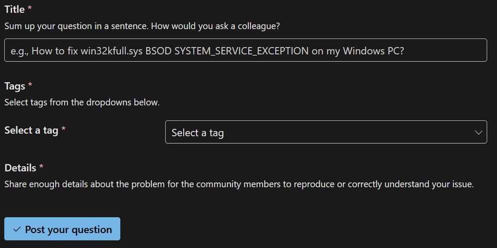Image resolution: width=497 pixels, height=248 pixels.
Task: Click the Details section heading
Action: click(20, 168)
